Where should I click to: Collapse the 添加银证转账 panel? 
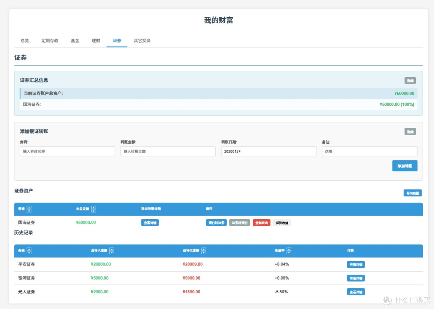point(410,132)
